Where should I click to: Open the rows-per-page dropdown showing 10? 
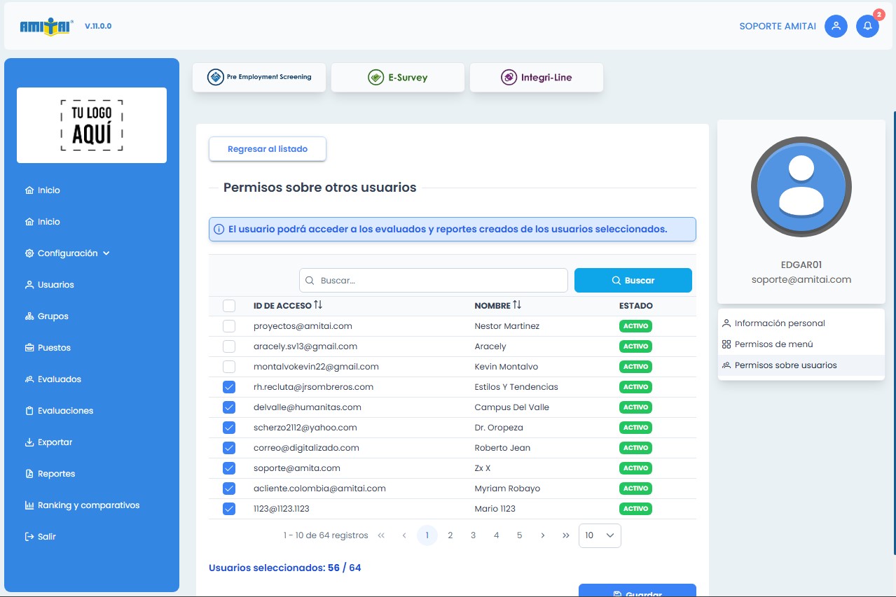pyautogui.click(x=600, y=535)
